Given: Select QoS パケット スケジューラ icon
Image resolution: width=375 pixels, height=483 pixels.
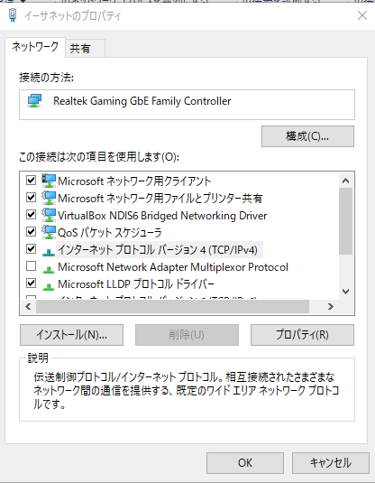Looking at the screenshot, I should (x=49, y=232).
